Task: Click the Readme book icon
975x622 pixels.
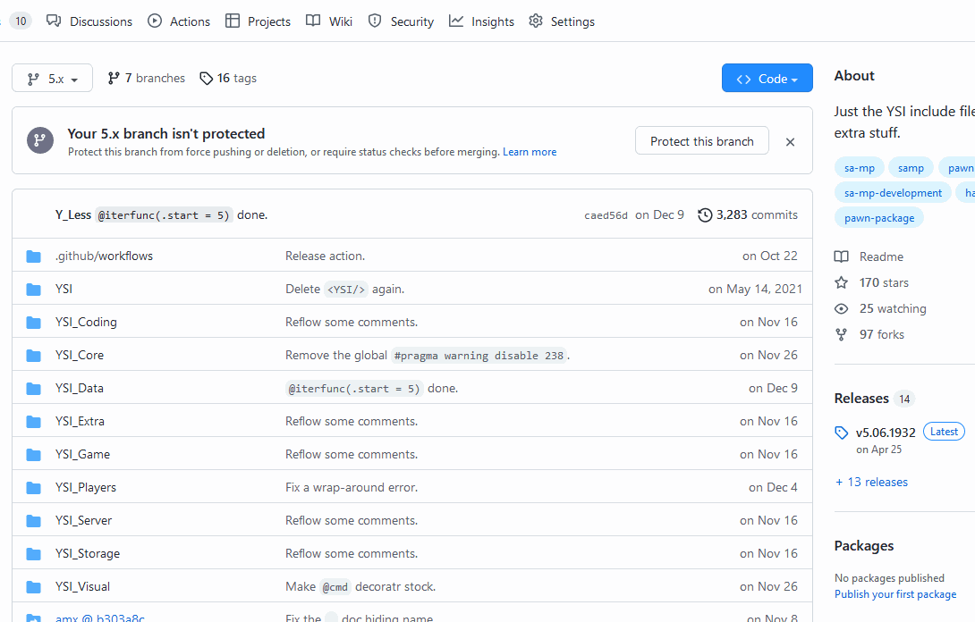Action: (x=842, y=256)
